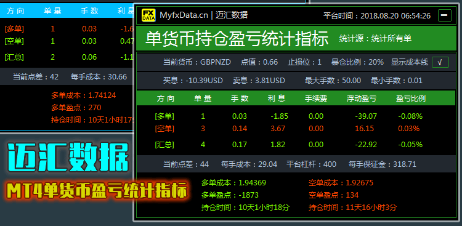Click the FX DATA logo icon
This screenshot has height=226, width=462.
click(149, 15)
